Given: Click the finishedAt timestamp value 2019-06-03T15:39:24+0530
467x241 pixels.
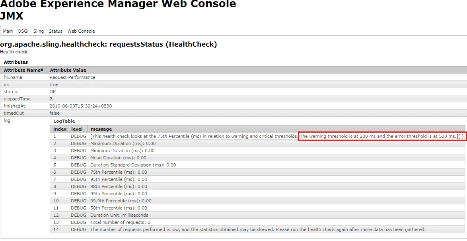Looking at the screenshot, I should click(81, 106).
